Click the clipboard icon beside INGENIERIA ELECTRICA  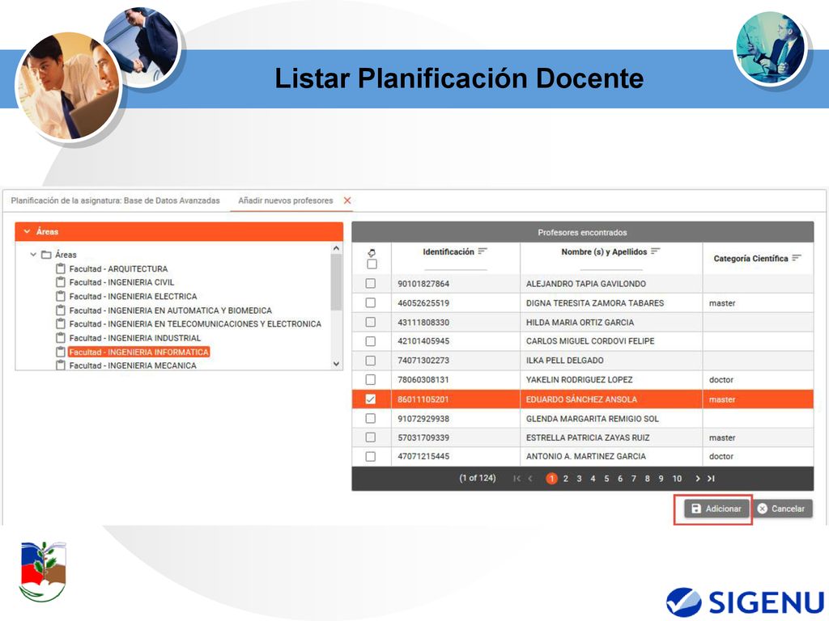coord(61,296)
